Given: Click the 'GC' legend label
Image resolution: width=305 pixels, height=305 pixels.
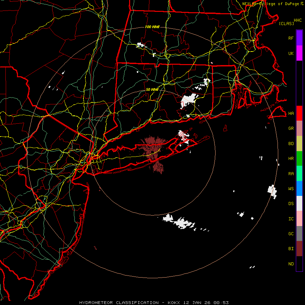Looking at the screenshot, I should [291, 234].
